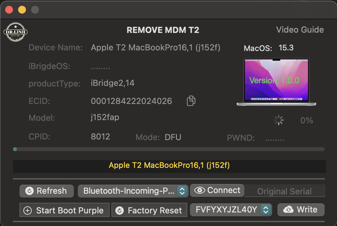
Task: Click the Write button
Action: point(301,210)
